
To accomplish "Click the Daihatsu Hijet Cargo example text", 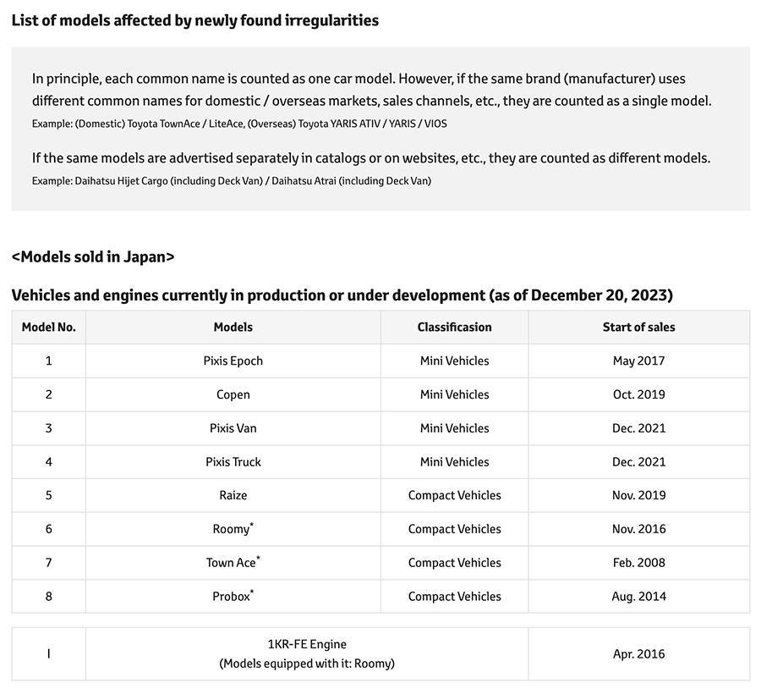I will click(231, 181).
